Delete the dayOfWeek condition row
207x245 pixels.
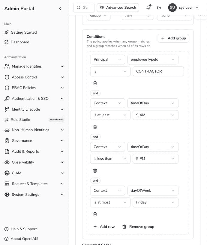[x=95, y=214]
